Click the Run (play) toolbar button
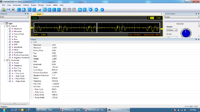 90,10
